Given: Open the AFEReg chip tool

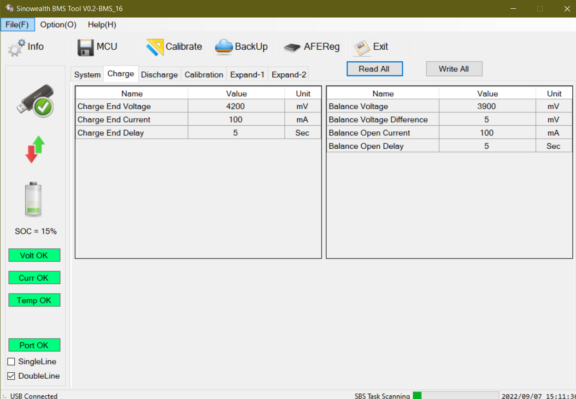Looking at the screenshot, I should (293, 47).
